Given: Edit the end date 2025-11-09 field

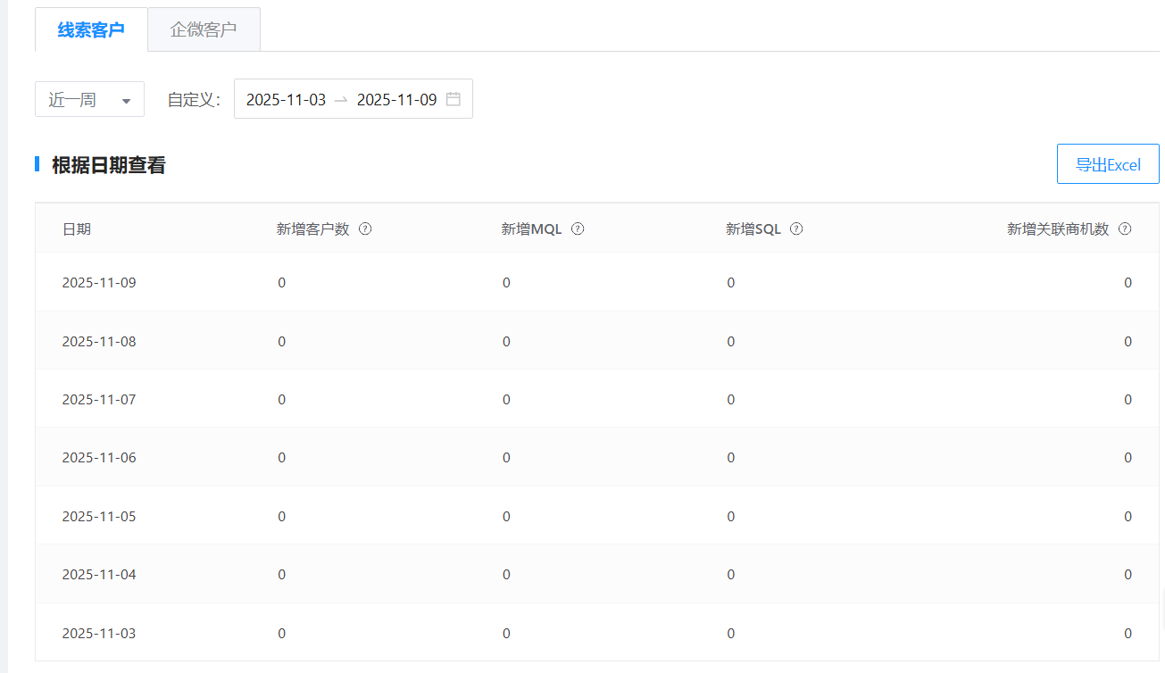Looking at the screenshot, I should (396, 99).
